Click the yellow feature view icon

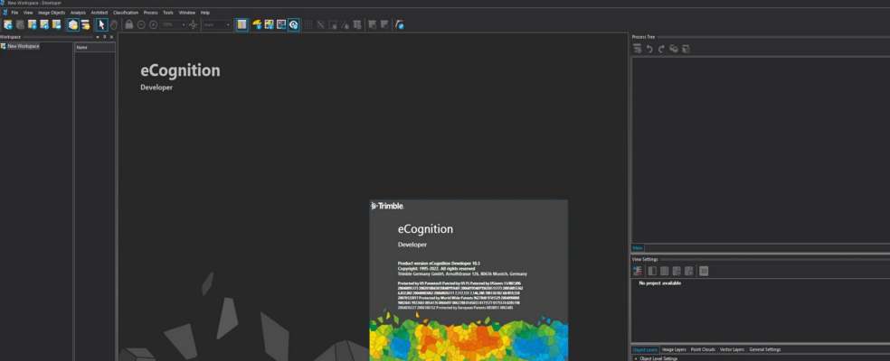[257, 24]
